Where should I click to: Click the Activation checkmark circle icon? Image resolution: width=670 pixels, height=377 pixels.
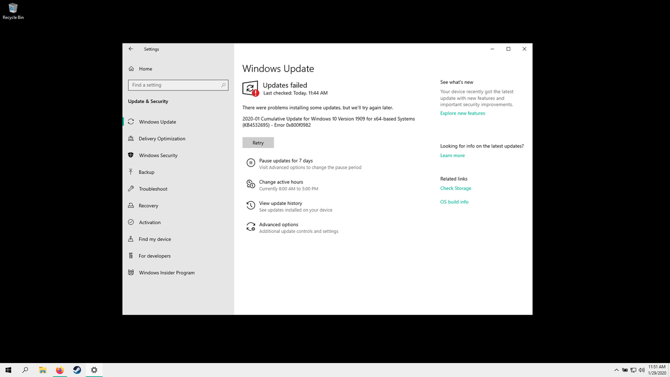pyautogui.click(x=131, y=222)
